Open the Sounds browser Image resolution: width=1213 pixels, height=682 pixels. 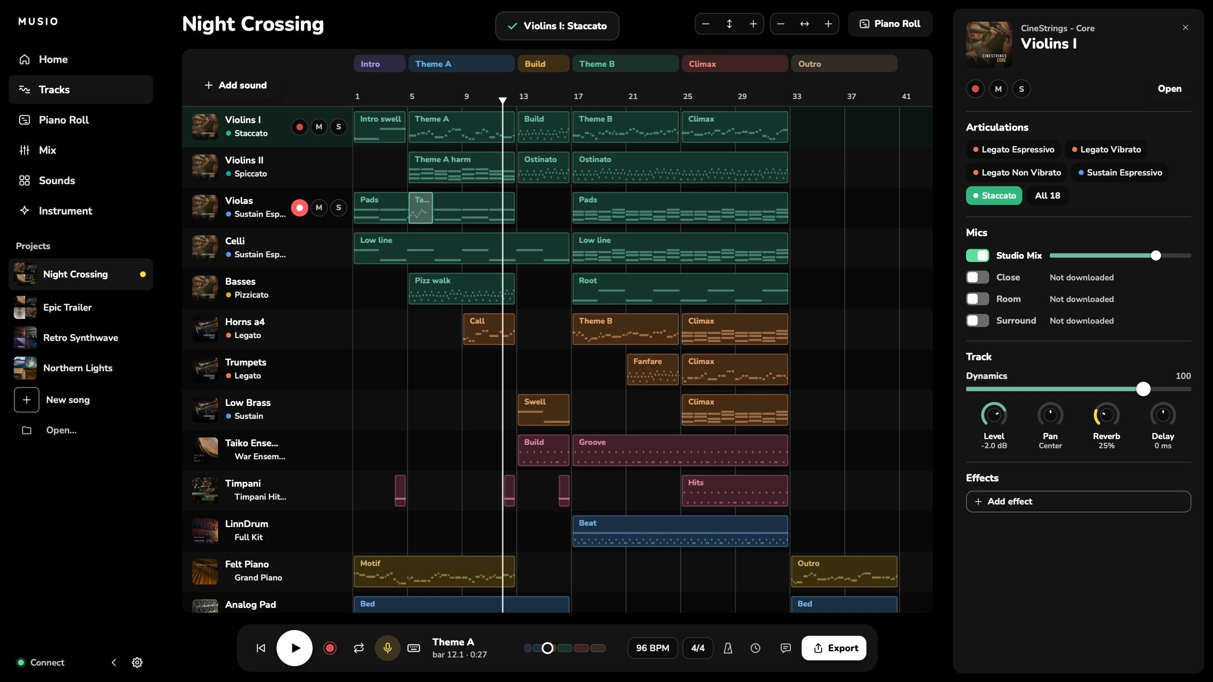point(81,180)
